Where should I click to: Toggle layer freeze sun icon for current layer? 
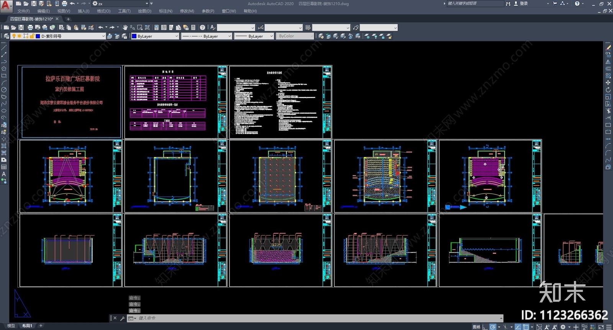(20, 36)
